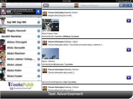Tap the preschooler ad banner text
Screen dimensions: 133x99
pyautogui.click(x=21, y=12)
